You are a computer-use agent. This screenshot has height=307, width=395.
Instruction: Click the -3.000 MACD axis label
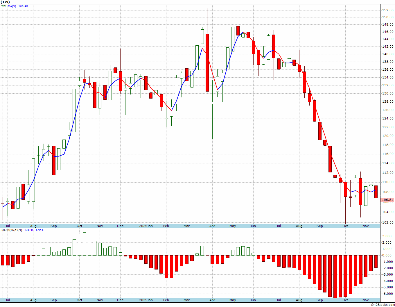[x=387, y=274]
